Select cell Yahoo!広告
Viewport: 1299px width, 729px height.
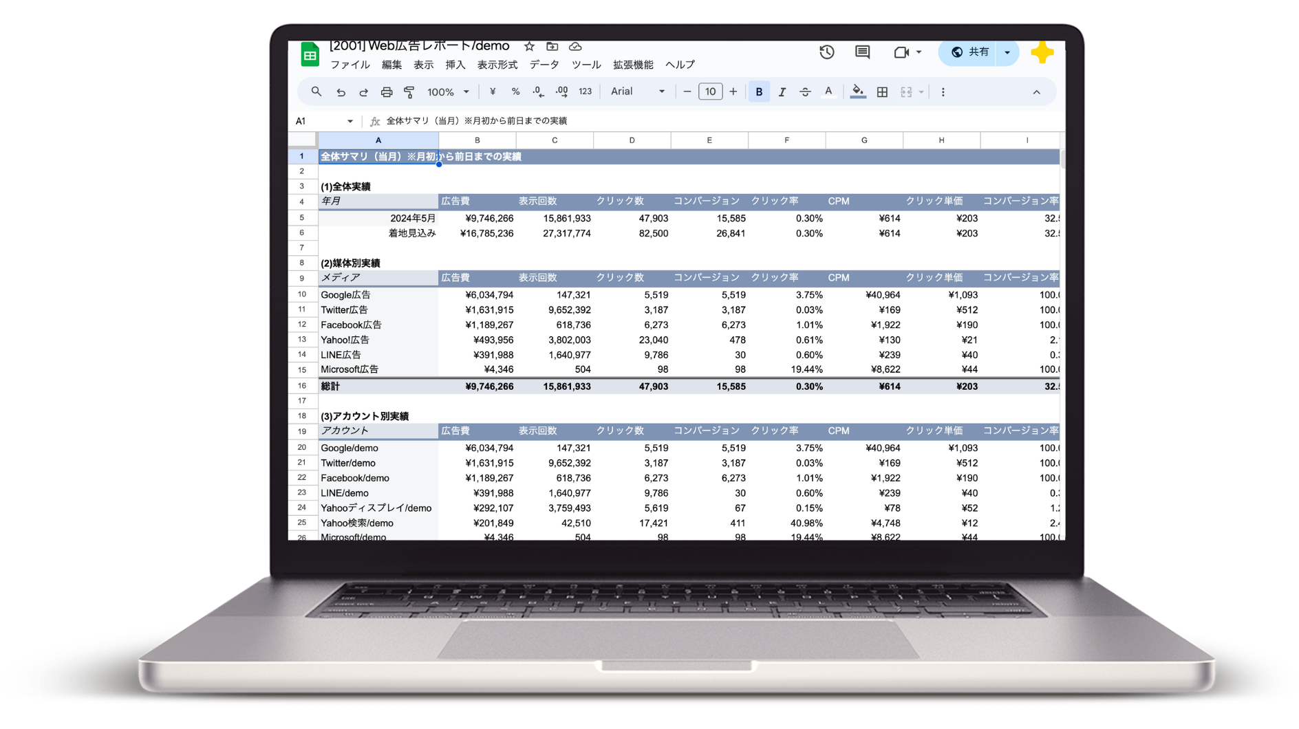[x=378, y=340]
